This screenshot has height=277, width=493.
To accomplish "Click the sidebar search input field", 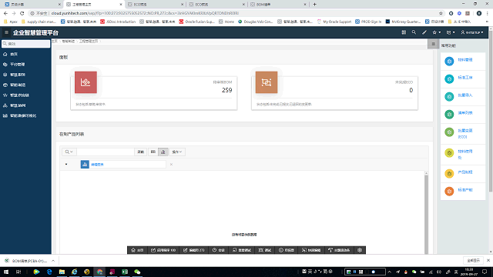I will [25, 44].
